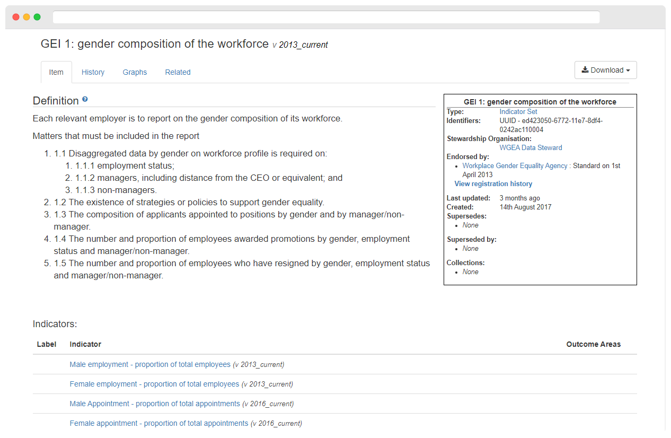Open the WGEA Data Steward link

pyautogui.click(x=531, y=148)
